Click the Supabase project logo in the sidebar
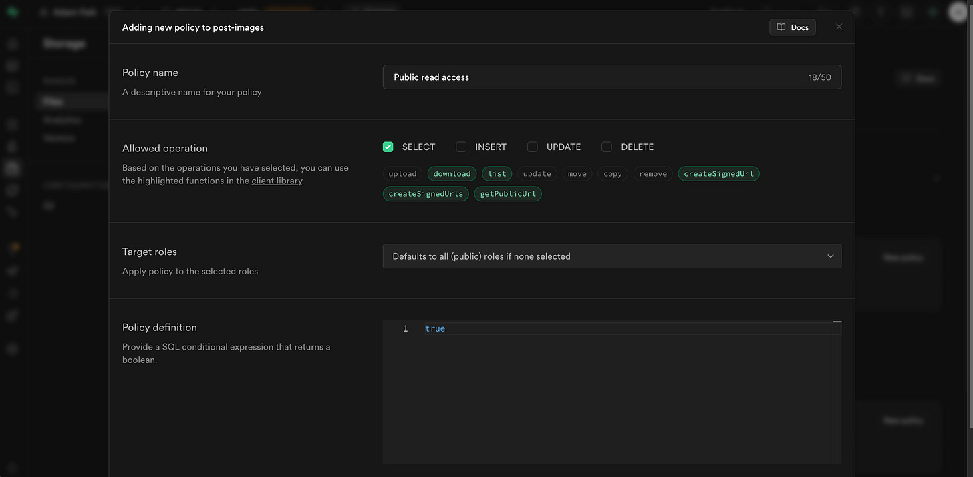 point(12,11)
